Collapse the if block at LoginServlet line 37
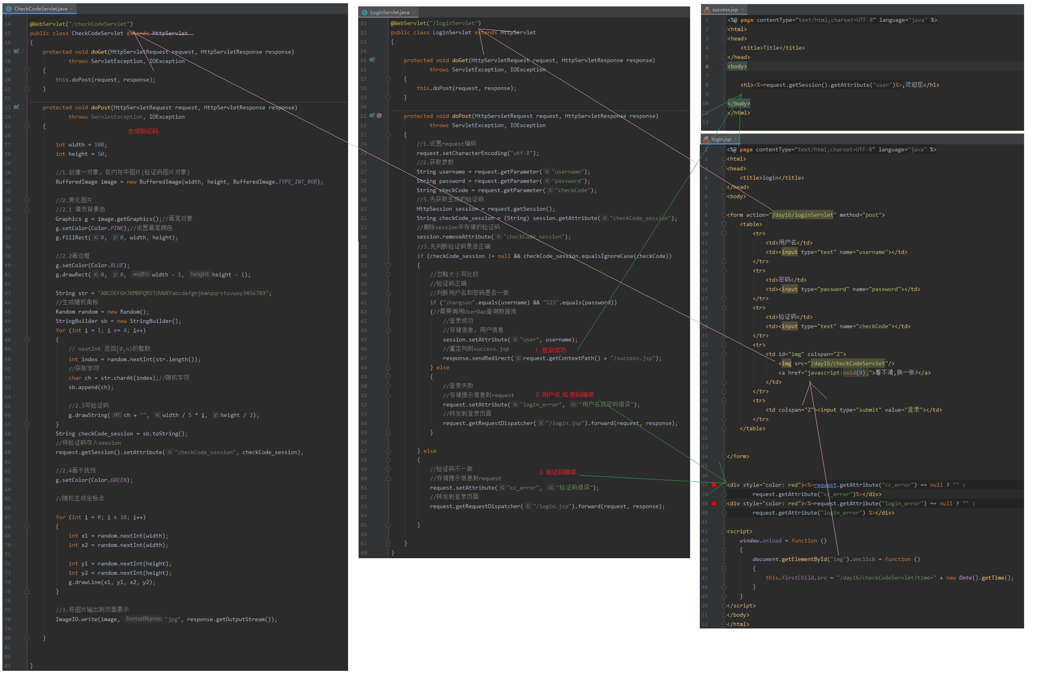1039x691 pixels. (388, 265)
